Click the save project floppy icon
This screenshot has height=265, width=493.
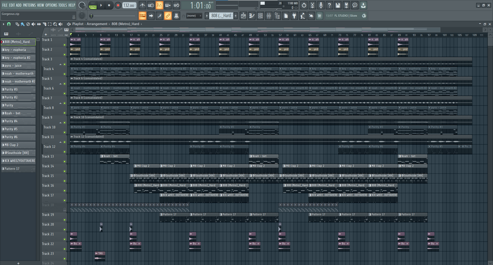(x=337, y=5)
